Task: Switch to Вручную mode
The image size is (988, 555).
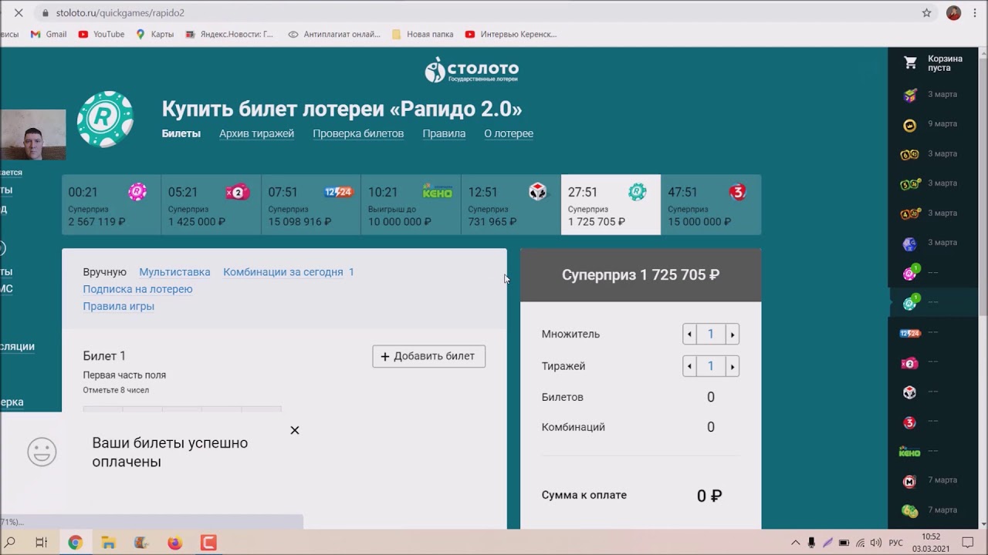Action: [104, 272]
